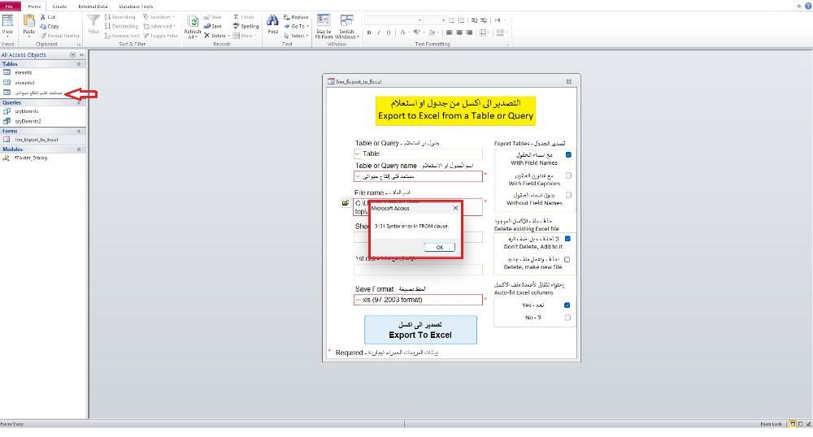This screenshot has height=437, width=813.
Task: Switch to the Create tab
Action: (59, 6)
